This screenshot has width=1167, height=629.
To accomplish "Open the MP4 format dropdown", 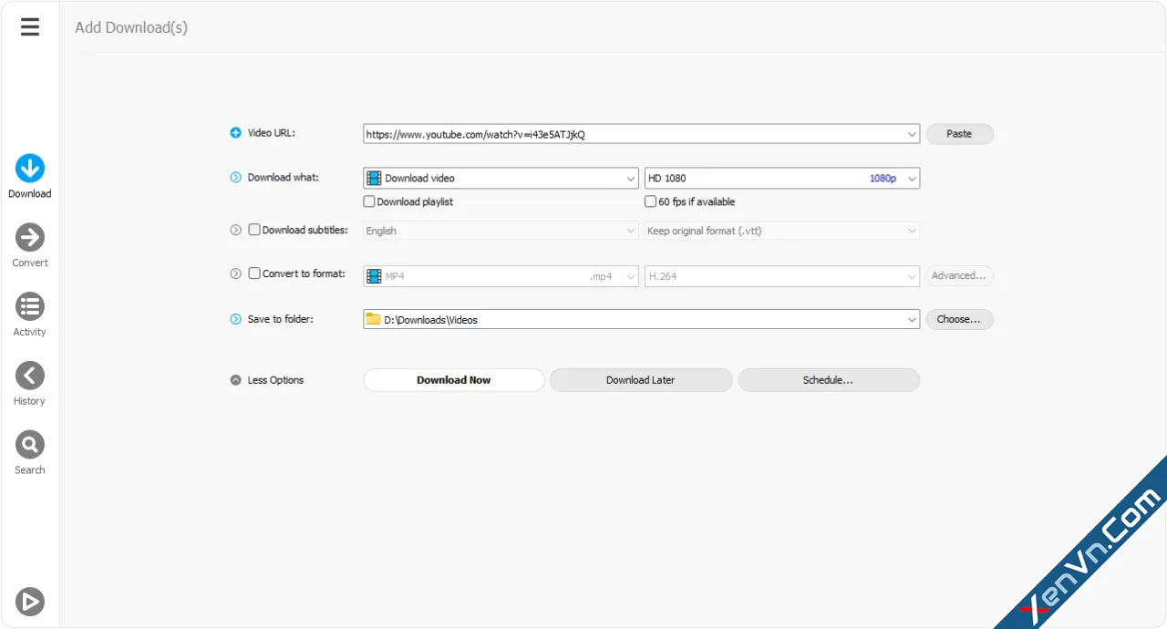I will tap(501, 275).
